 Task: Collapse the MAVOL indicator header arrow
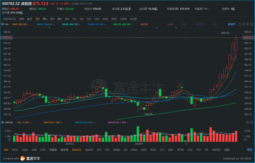click(x=2, y=122)
